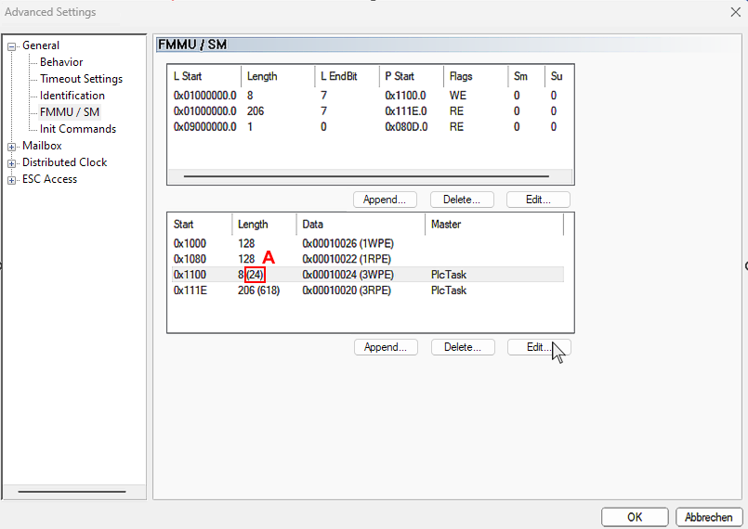Screen dimensions: 748x529
Task: Confirm with the OK button
Action: pos(635,517)
